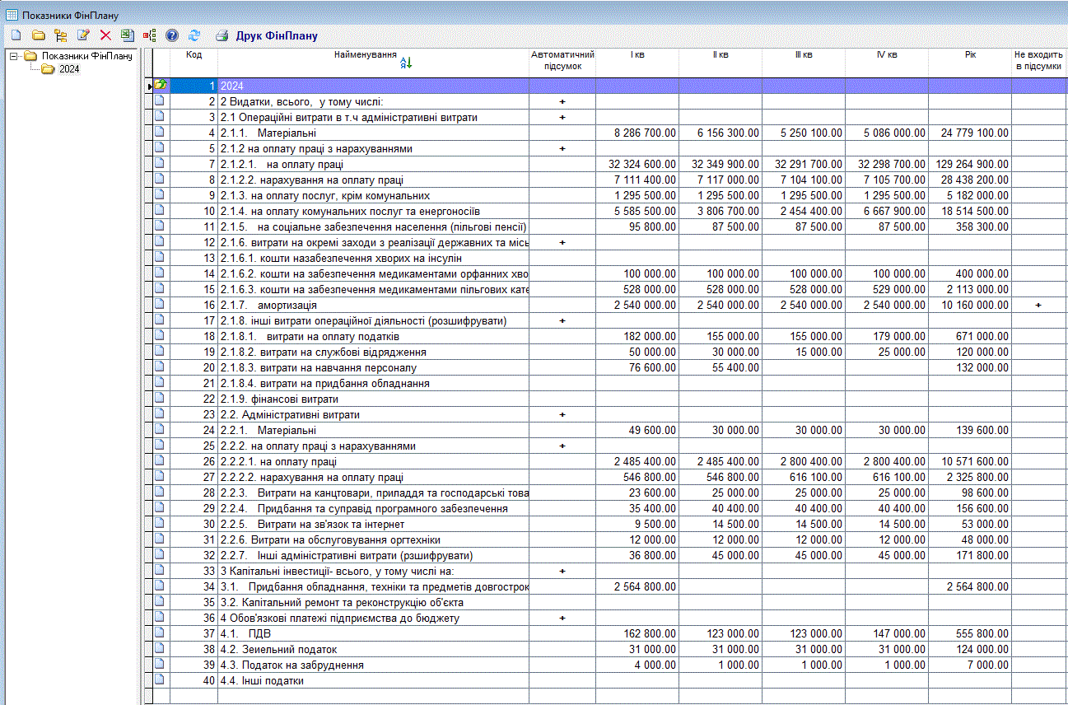Select the I кв cell for ПДВ row

click(637, 634)
